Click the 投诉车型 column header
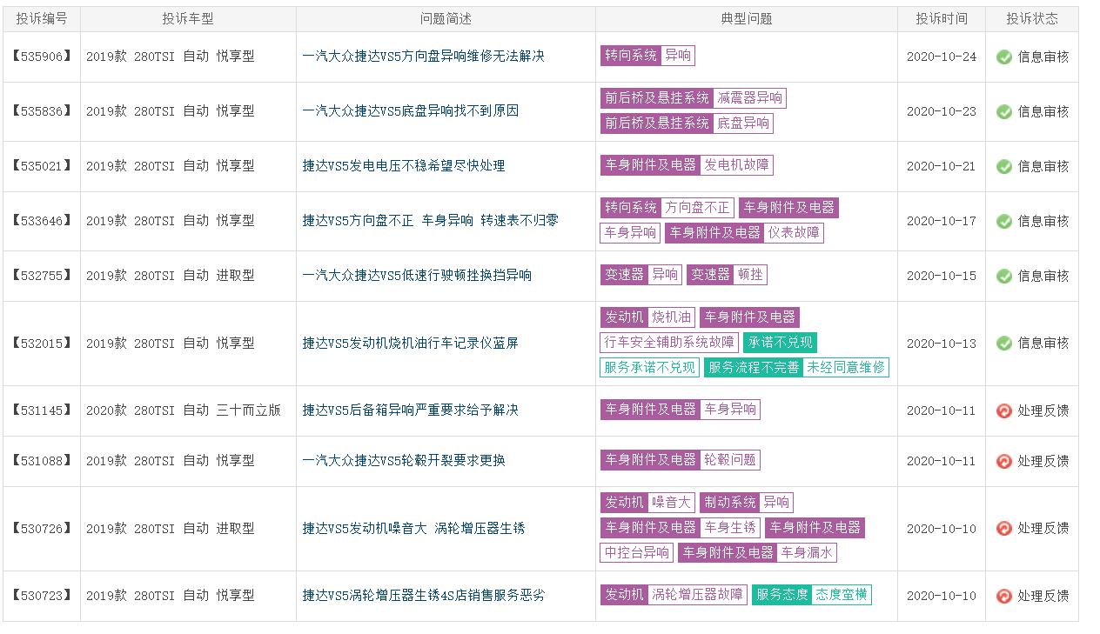This screenshot has height=634, width=1100. [x=188, y=18]
